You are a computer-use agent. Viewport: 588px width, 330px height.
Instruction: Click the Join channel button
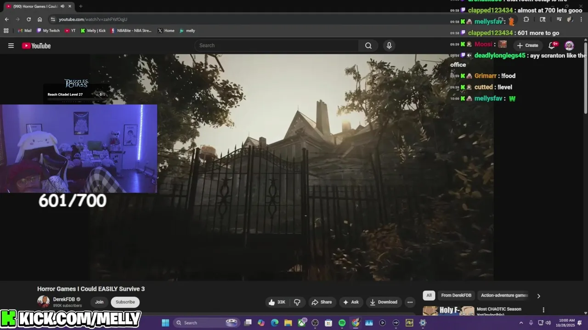(x=99, y=302)
